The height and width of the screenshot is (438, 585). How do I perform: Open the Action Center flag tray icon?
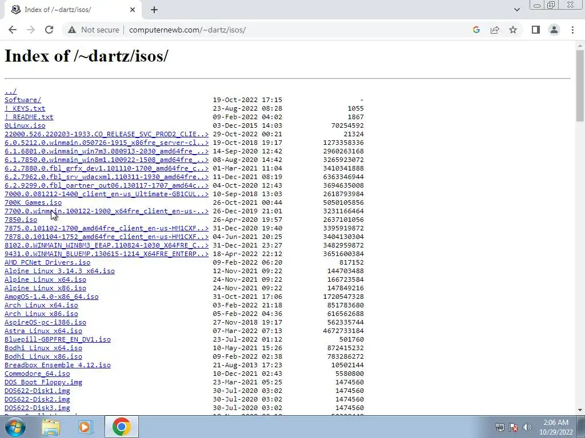click(514, 427)
